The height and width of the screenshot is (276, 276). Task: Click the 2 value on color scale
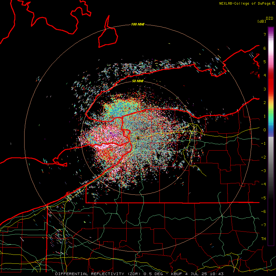[265, 103]
